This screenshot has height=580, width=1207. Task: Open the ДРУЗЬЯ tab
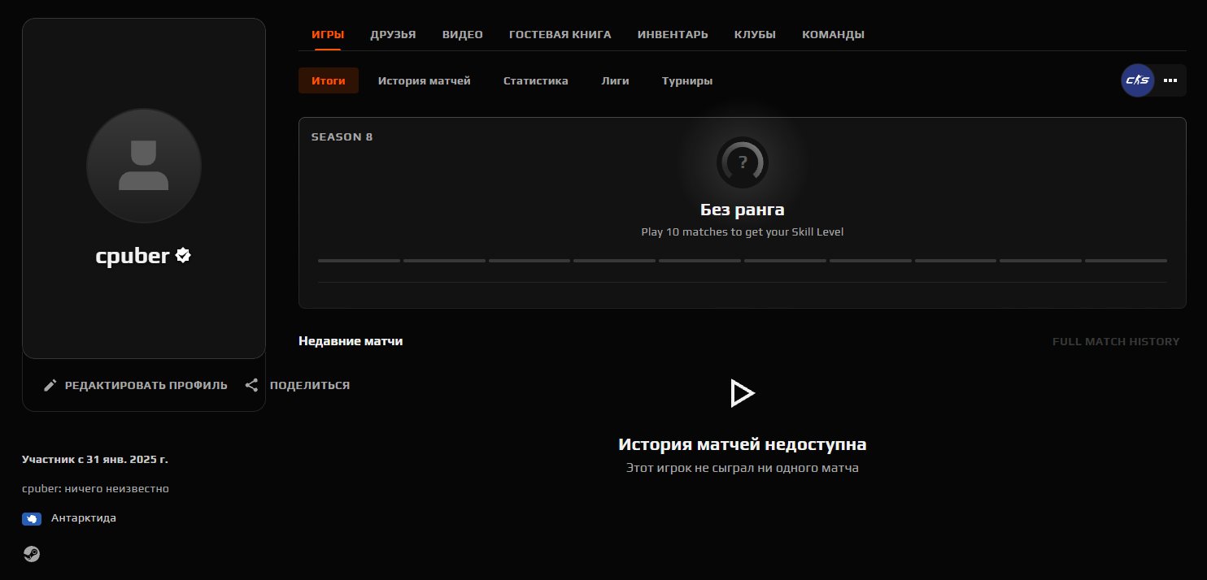[393, 34]
